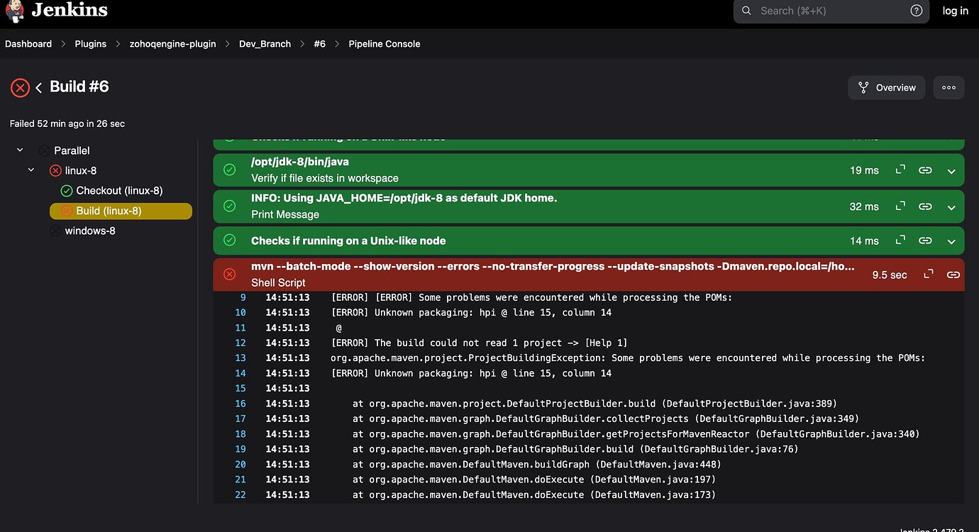
Task: Select the Build (linux-8) stage
Action: click(x=109, y=211)
